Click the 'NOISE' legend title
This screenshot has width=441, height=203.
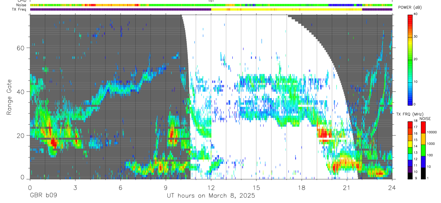click(425, 119)
